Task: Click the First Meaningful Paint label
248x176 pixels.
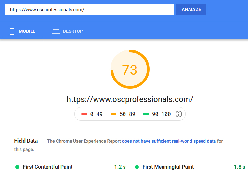Action: click(x=168, y=167)
